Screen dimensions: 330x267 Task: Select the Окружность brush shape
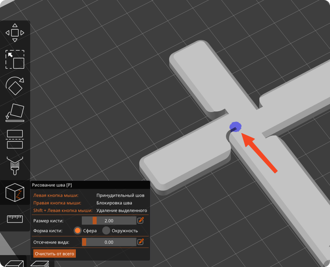[106, 230]
